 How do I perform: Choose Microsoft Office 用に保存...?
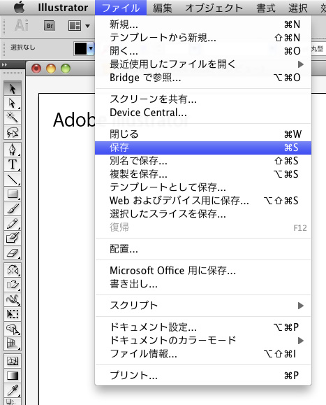pyautogui.click(x=203, y=271)
